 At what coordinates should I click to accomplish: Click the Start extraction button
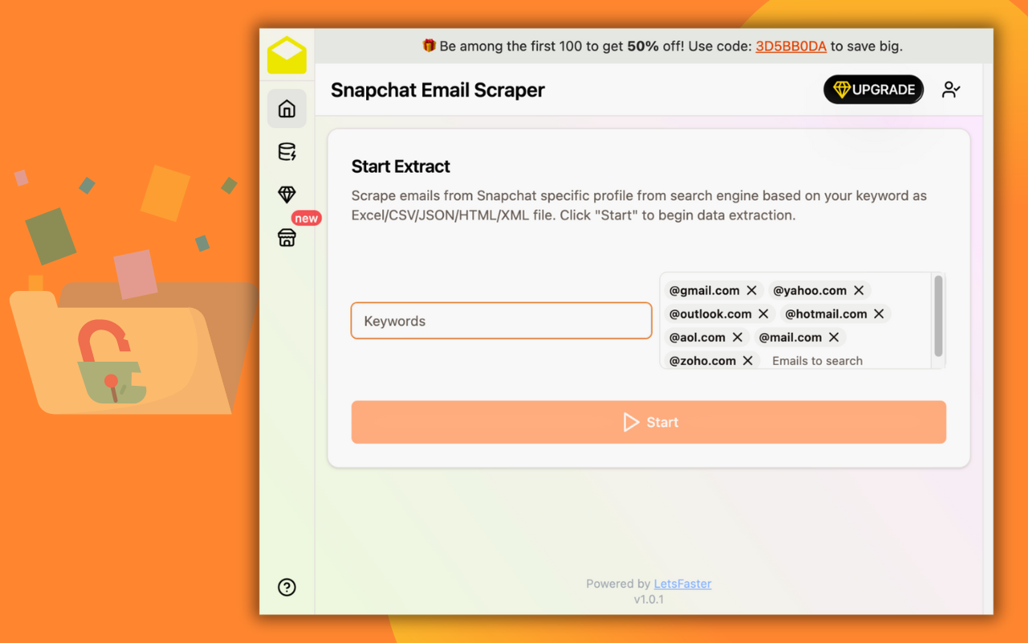click(649, 422)
